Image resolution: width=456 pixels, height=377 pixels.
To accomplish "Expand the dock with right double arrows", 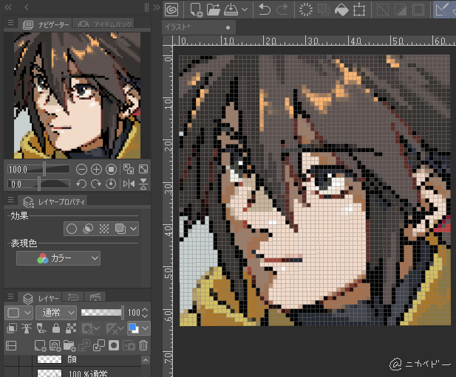I will 157,7.
